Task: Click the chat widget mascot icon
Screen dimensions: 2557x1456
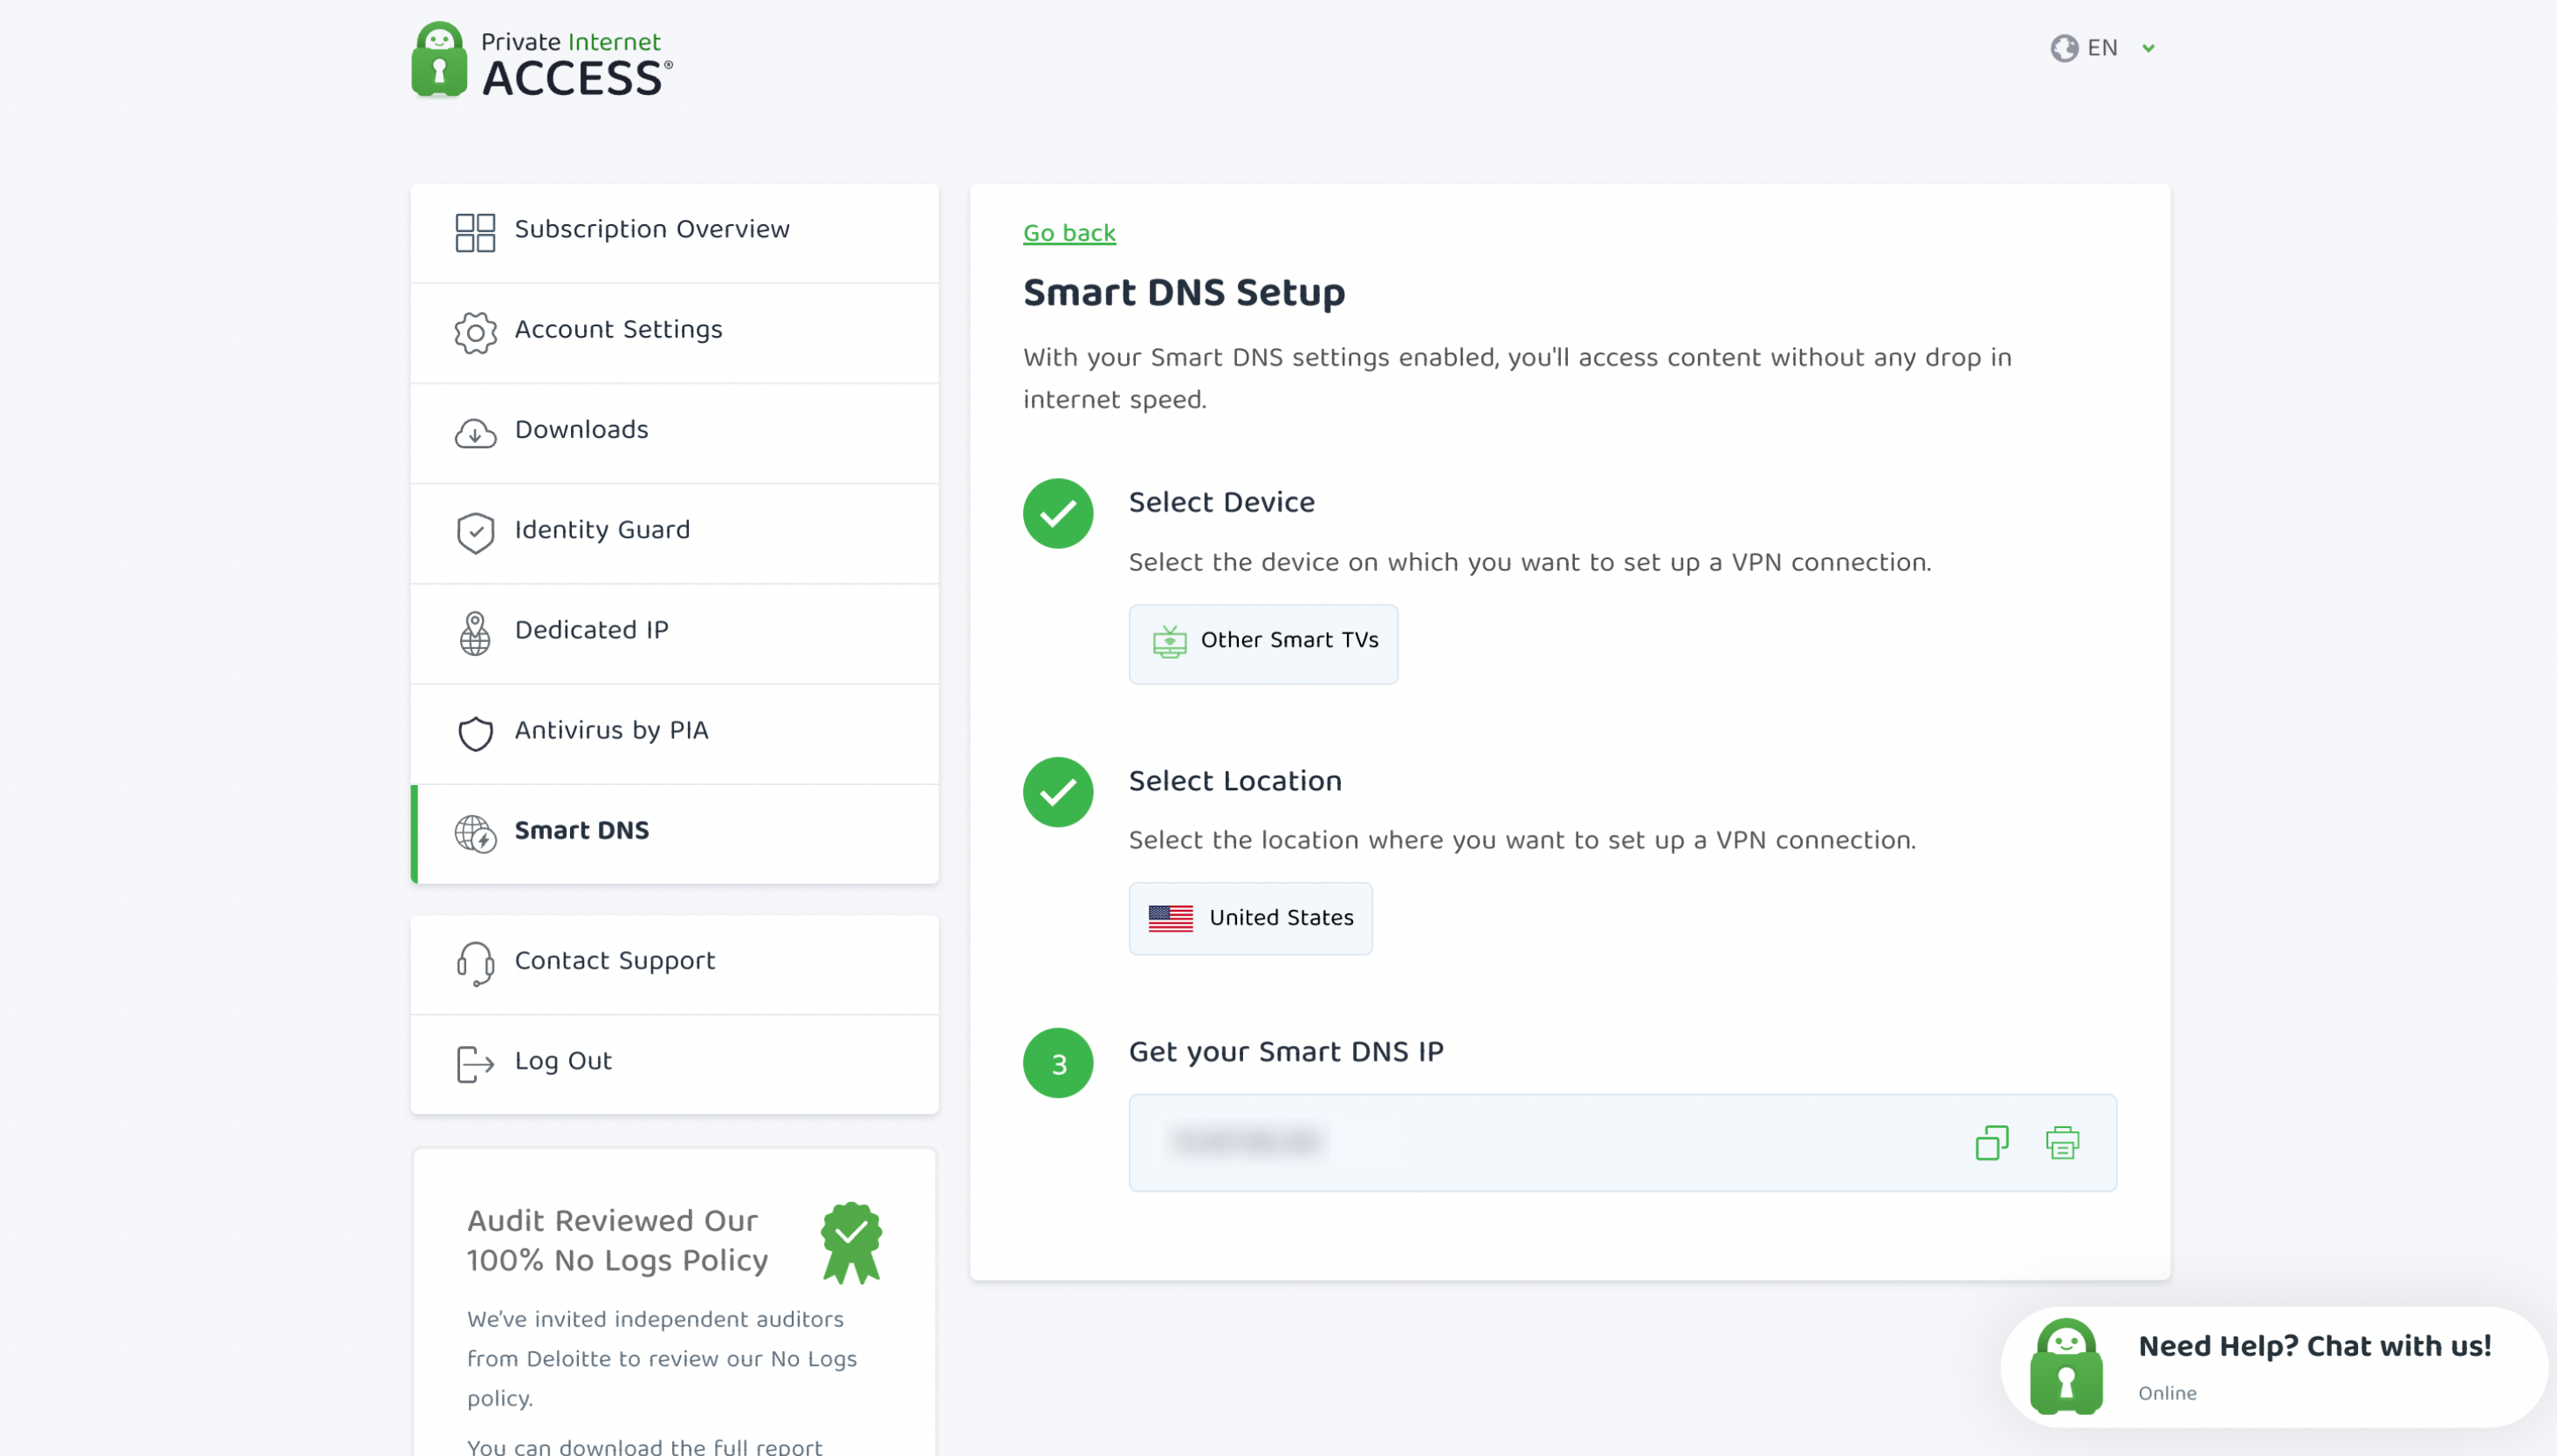Action: pyautogui.click(x=2065, y=1366)
